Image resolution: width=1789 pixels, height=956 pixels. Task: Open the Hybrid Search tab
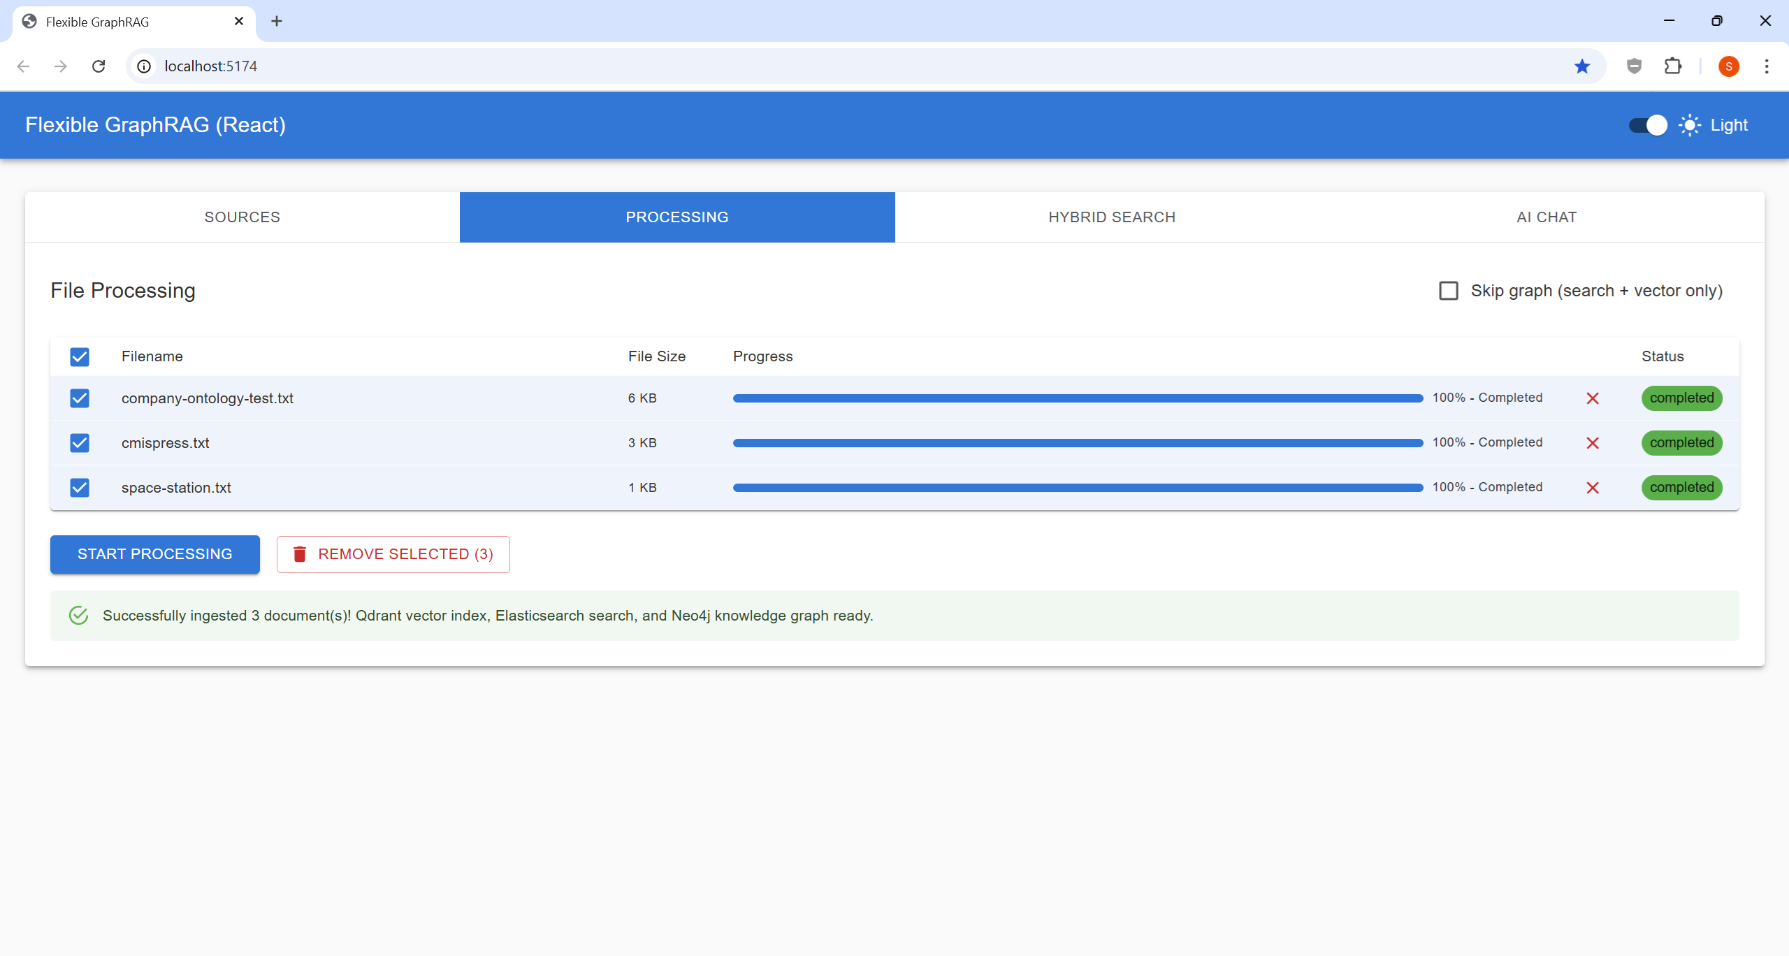1112,217
